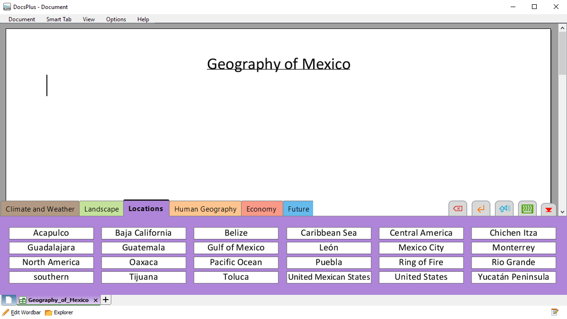Switch to the Climate and Weather tab

point(40,209)
